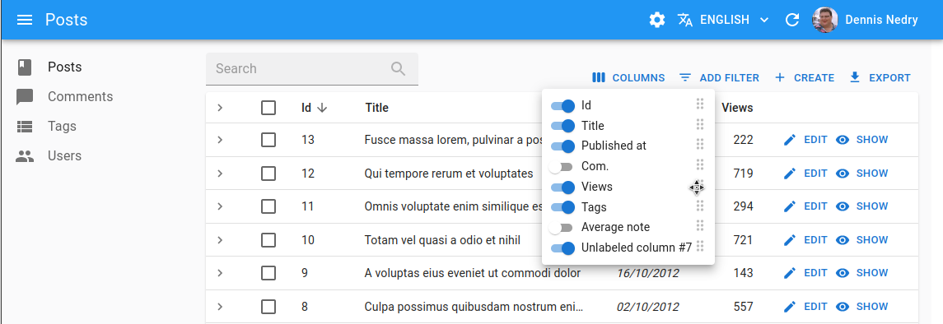The width and height of the screenshot is (943, 324).
Task: Click the Posts bookmark icon in sidebar
Action: point(24,67)
